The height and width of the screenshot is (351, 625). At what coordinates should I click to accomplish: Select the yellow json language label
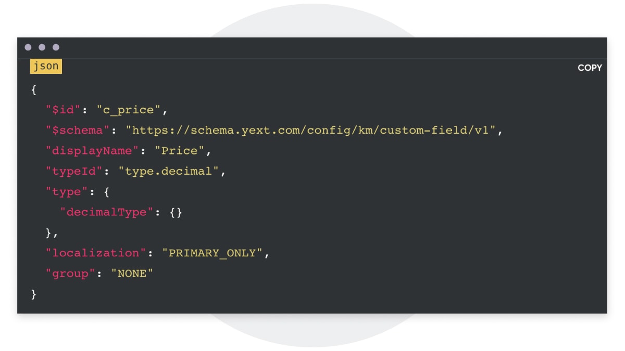click(x=46, y=67)
